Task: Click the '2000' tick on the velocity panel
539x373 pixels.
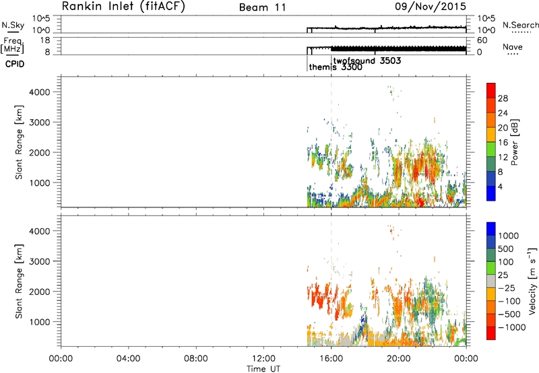Action: tap(39, 292)
